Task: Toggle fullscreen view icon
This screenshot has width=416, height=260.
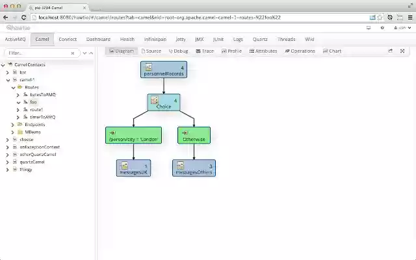Action: tap(402, 51)
